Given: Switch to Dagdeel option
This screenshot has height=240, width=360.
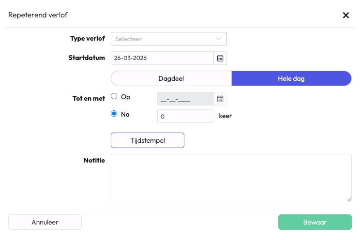Looking at the screenshot, I should click(171, 78).
